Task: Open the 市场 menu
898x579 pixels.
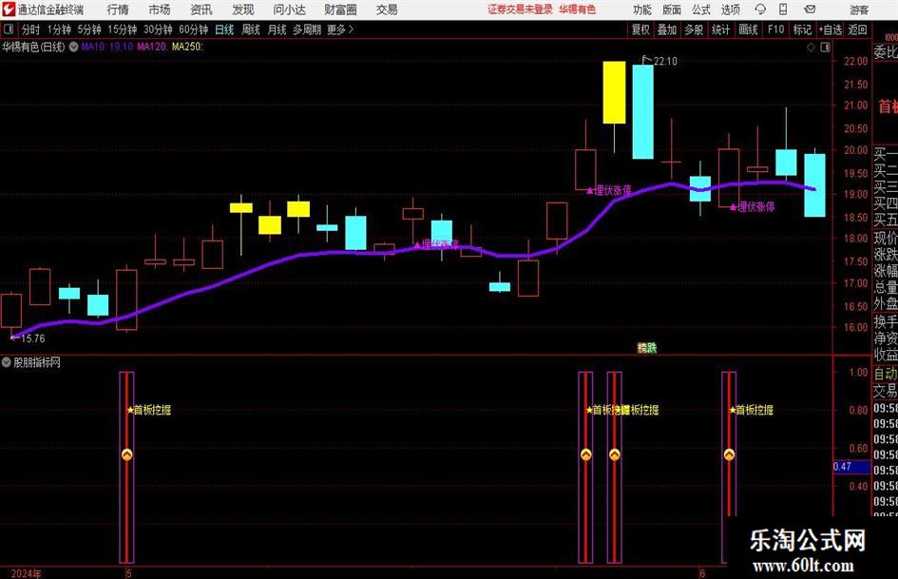Action: (x=160, y=10)
